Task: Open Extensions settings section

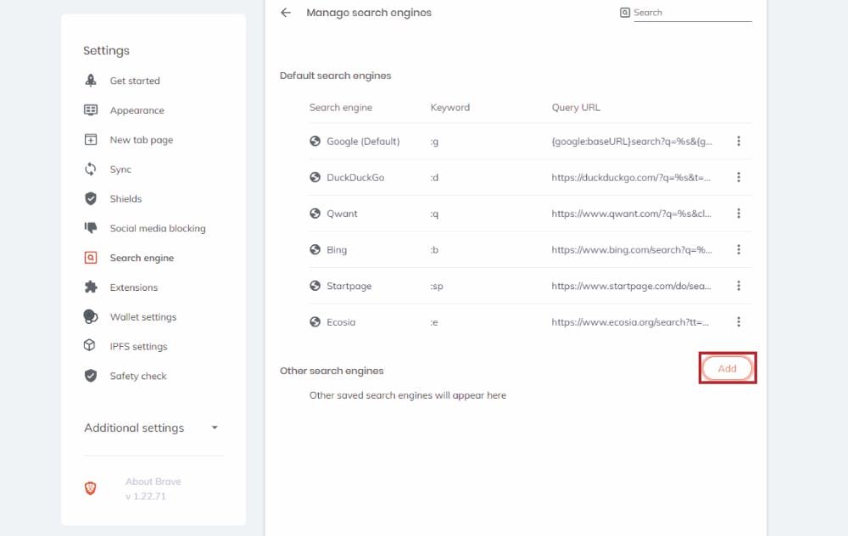Action: click(134, 288)
